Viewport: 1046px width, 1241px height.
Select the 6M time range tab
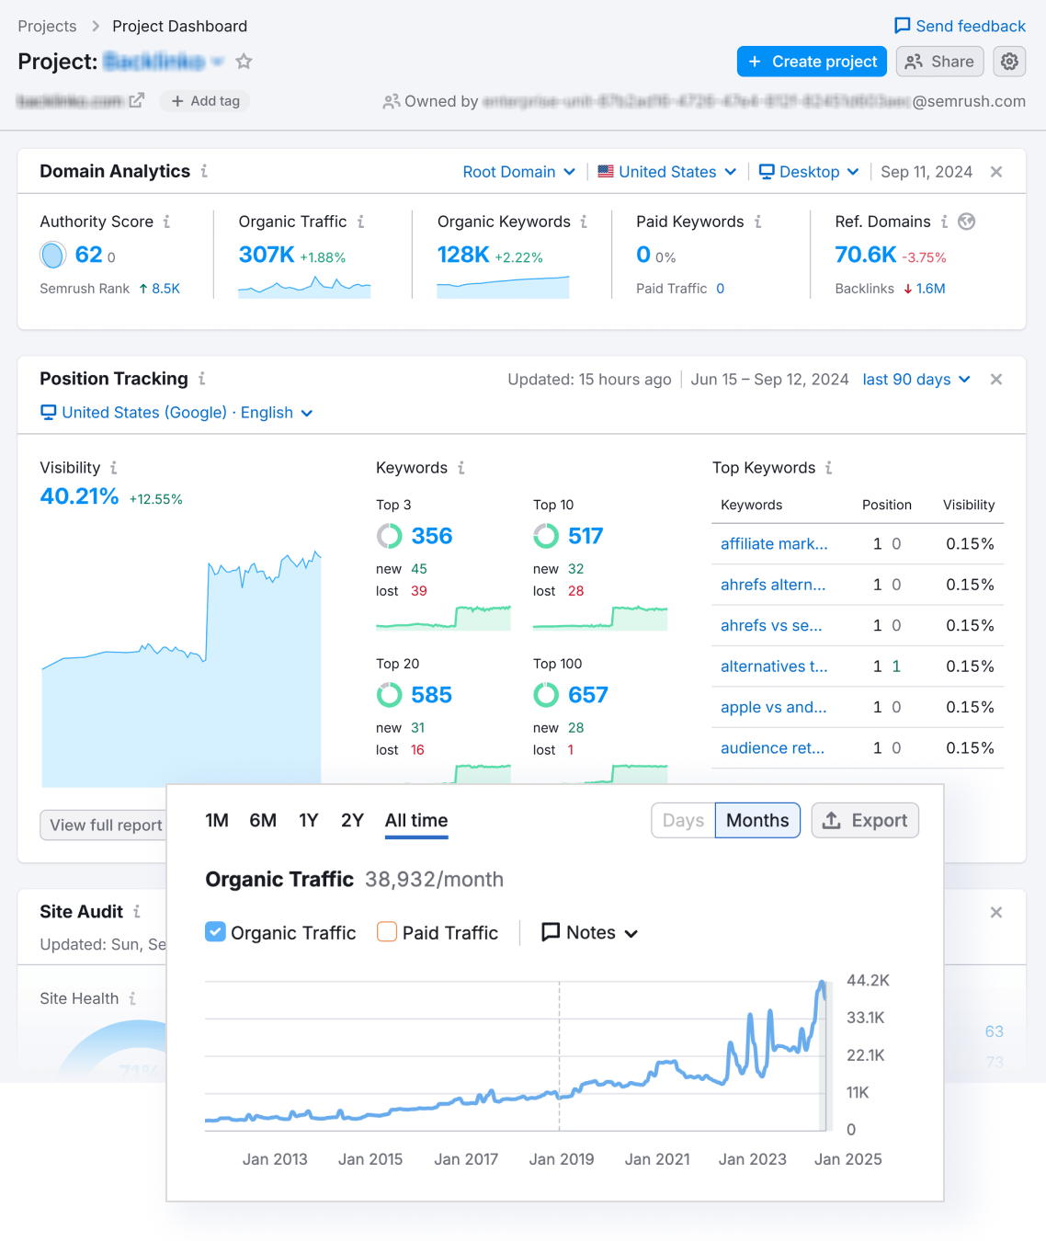coord(263,820)
